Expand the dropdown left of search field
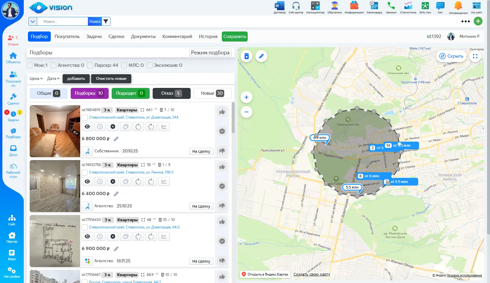Image resolution: width=490 pixels, height=283 pixels. coord(33,21)
